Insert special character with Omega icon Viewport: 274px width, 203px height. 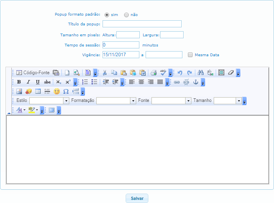tap(66, 91)
